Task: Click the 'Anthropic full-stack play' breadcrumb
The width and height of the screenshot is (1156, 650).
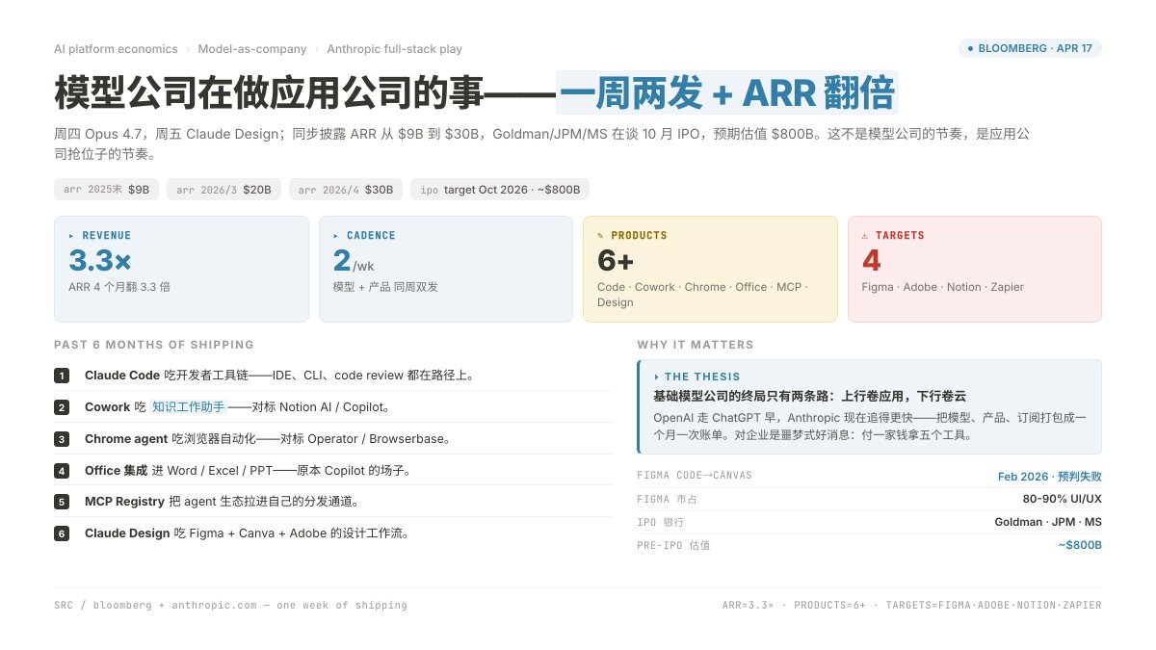Action: tap(394, 49)
